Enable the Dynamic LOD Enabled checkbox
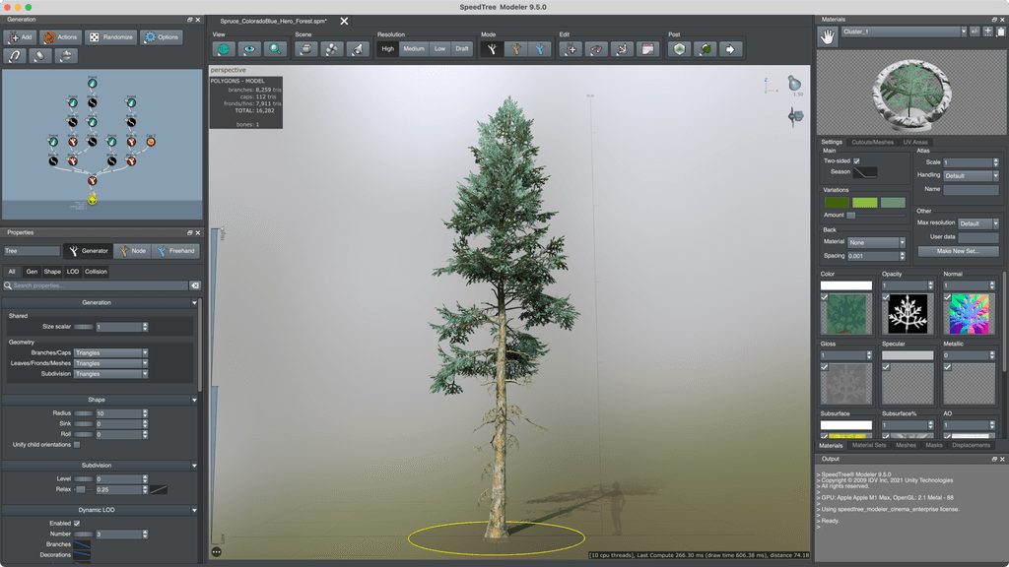 coord(77,523)
